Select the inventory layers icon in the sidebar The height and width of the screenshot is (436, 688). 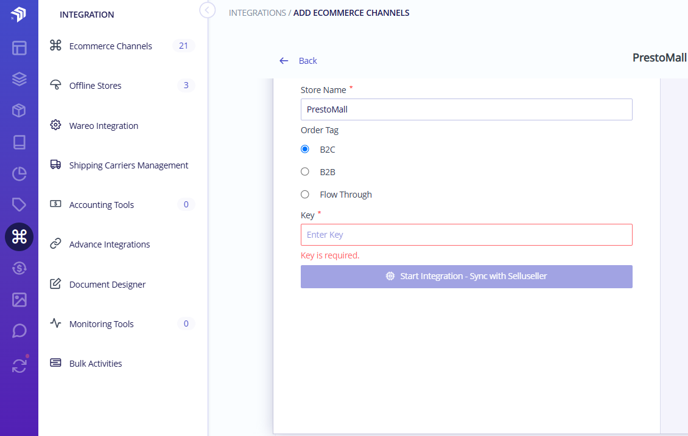[x=19, y=79]
